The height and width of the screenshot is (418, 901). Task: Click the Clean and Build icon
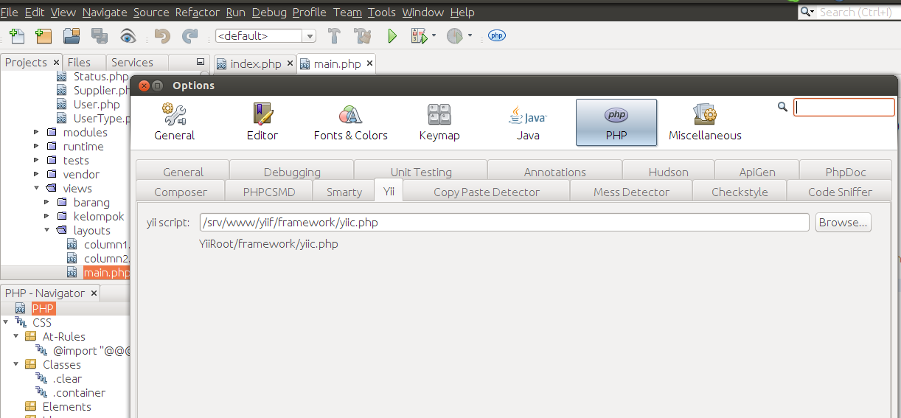coord(362,35)
